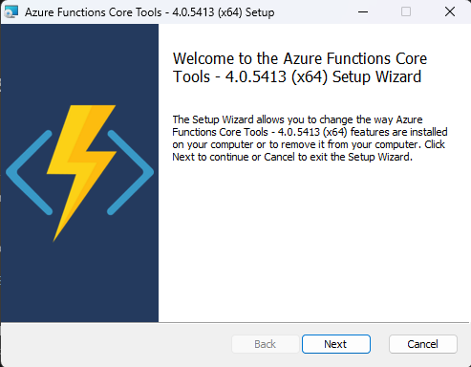Click the "The Setup Wizard allows you" paragraph
Screen dimensions: 471x367
310,139
